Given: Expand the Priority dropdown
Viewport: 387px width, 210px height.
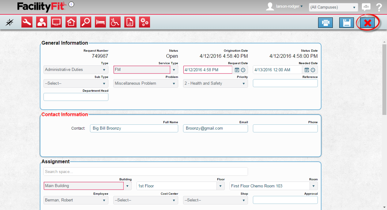Looking at the screenshot, I should (216, 83).
